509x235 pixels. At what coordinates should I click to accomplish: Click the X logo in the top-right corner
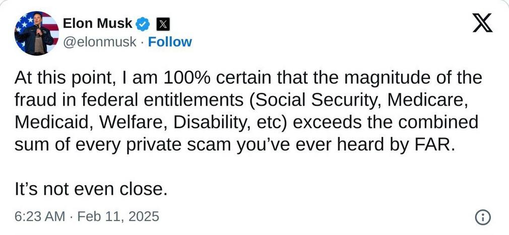(482, 23)
